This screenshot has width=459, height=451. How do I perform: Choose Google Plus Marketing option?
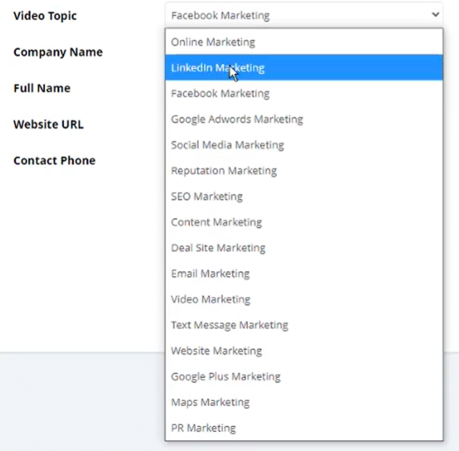(226, 376)
